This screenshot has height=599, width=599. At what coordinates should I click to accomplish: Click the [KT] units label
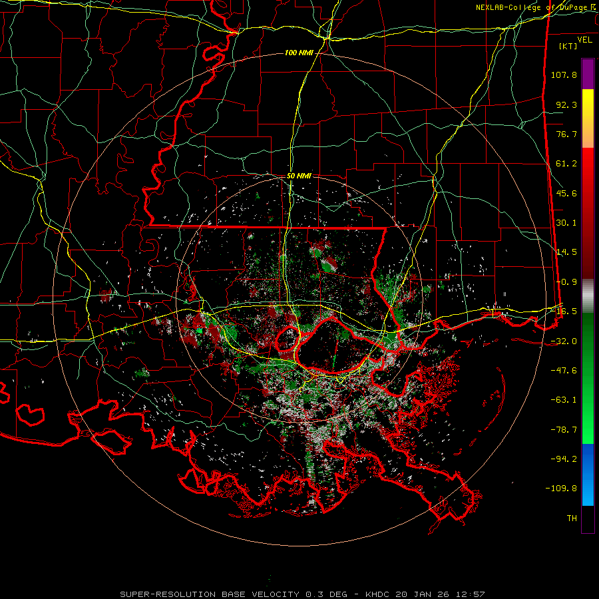pyautogui.click(x=568, y=46)
